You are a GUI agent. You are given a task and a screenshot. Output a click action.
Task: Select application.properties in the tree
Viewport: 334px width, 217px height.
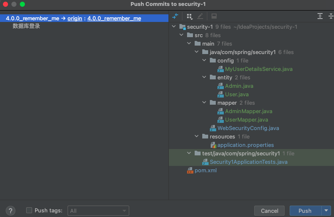click(246, 145)
